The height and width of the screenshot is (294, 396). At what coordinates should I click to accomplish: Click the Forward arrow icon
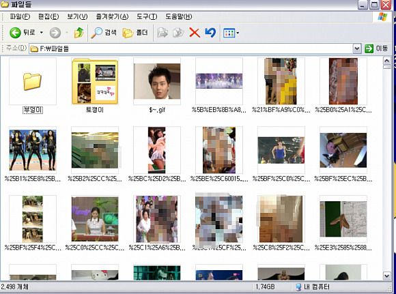click(x=55, y=33)
